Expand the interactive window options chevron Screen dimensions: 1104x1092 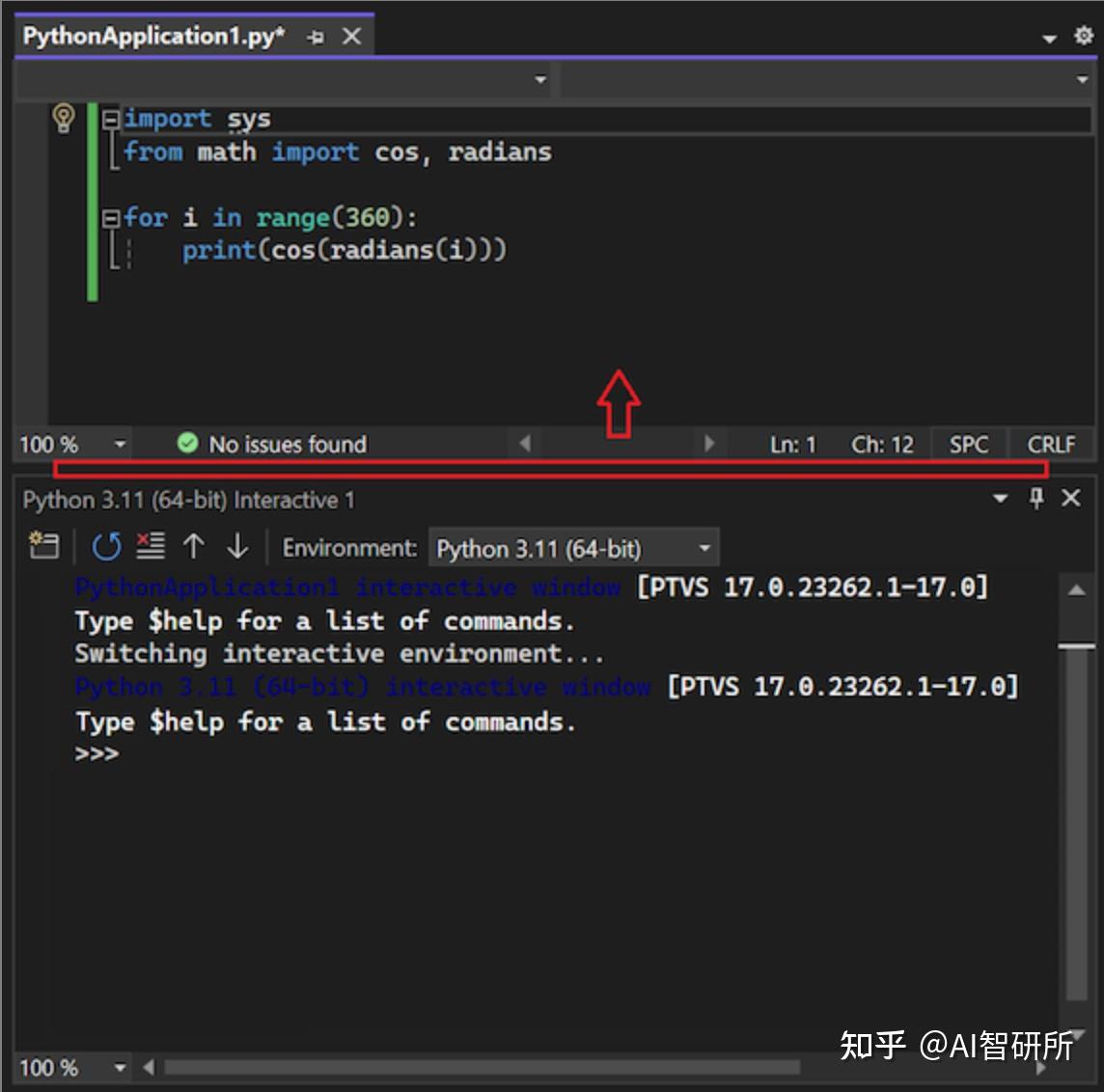click(1000, 499)
